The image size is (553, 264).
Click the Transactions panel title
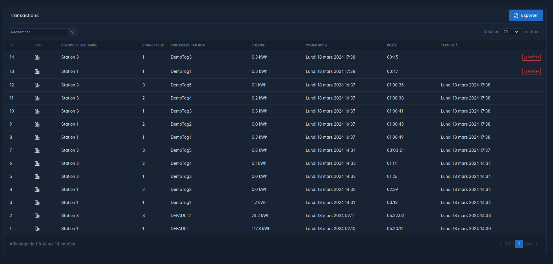pos(24,15)
